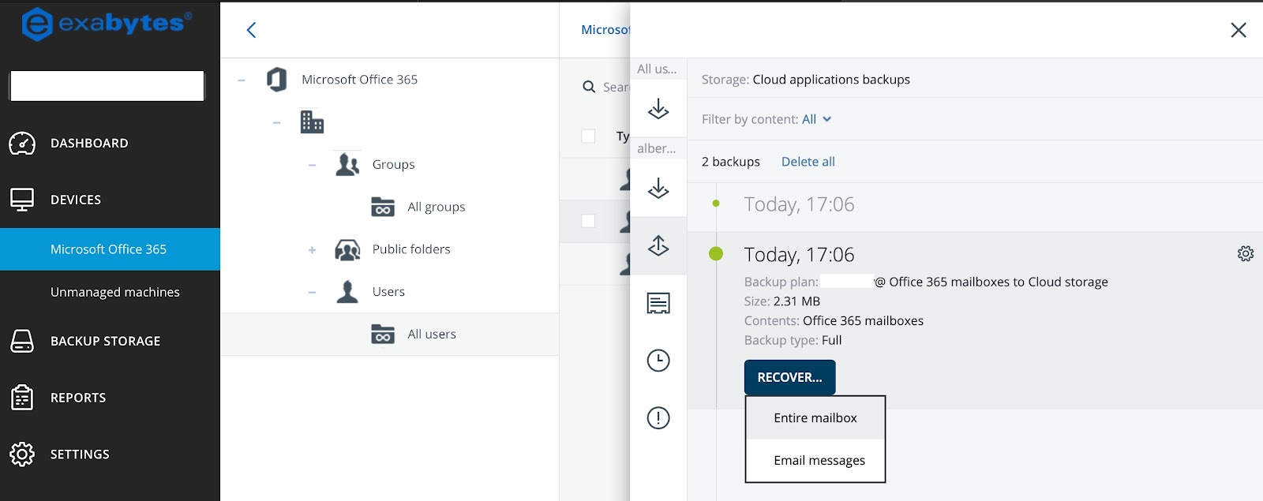Go back with the left arrow
This screenshot has height=501, width=1263.
[251, 30]
